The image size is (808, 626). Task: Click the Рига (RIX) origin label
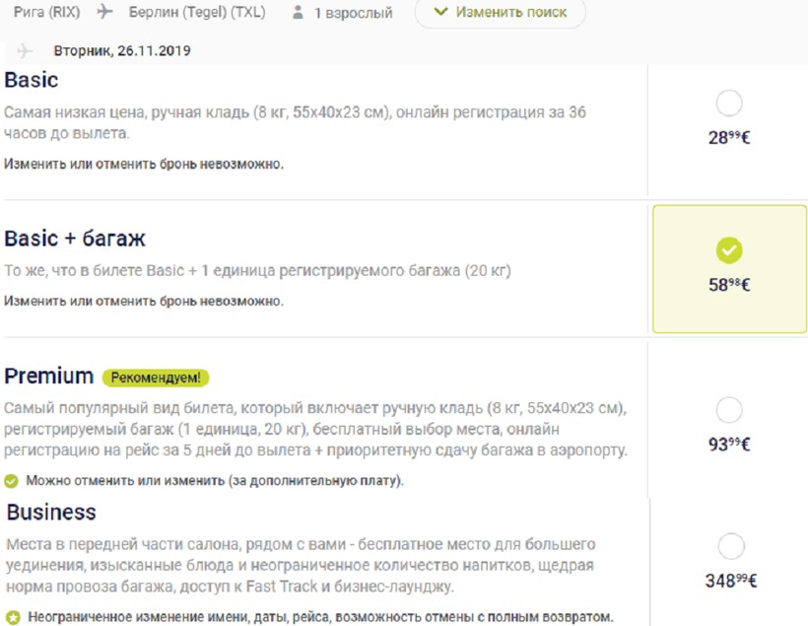coord(46,12)
